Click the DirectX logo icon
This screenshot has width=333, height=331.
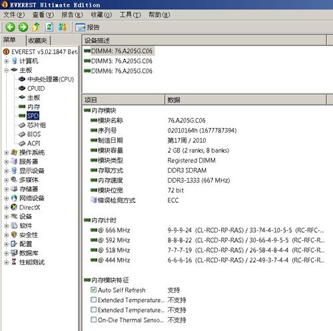[14, 208]
